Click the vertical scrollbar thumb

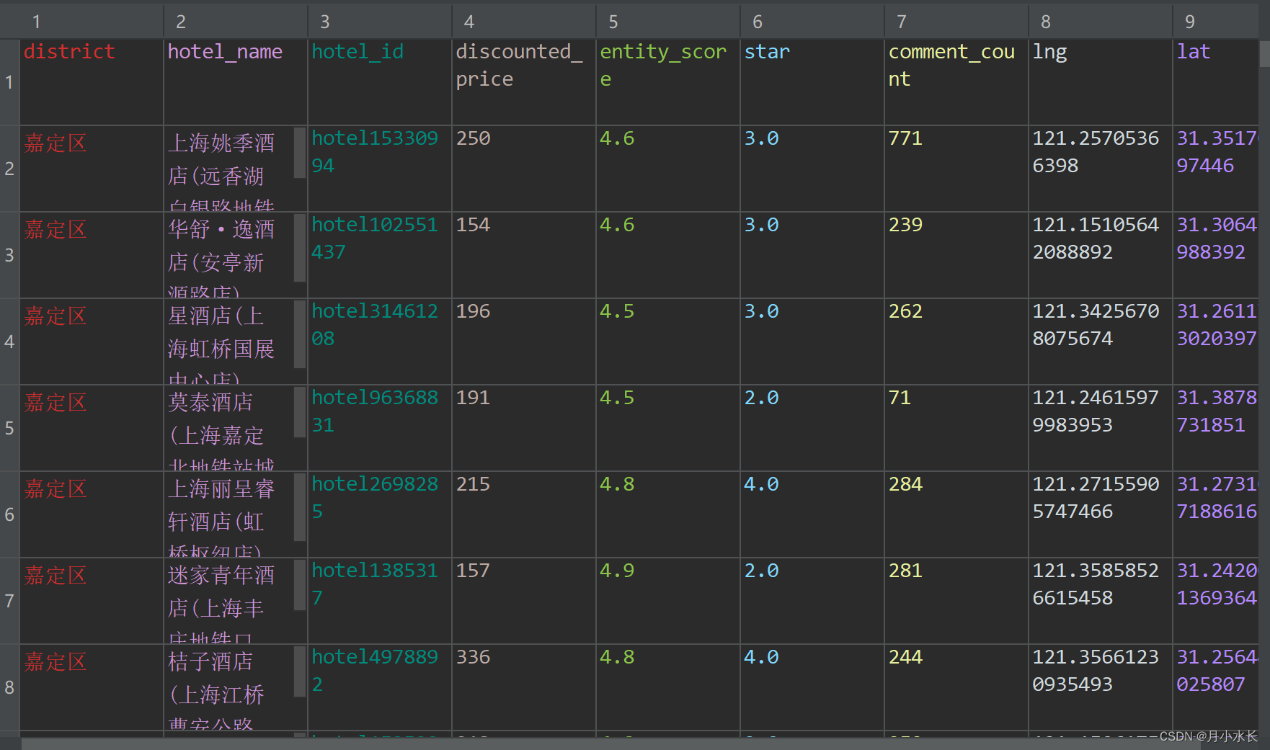point(1264,54)
